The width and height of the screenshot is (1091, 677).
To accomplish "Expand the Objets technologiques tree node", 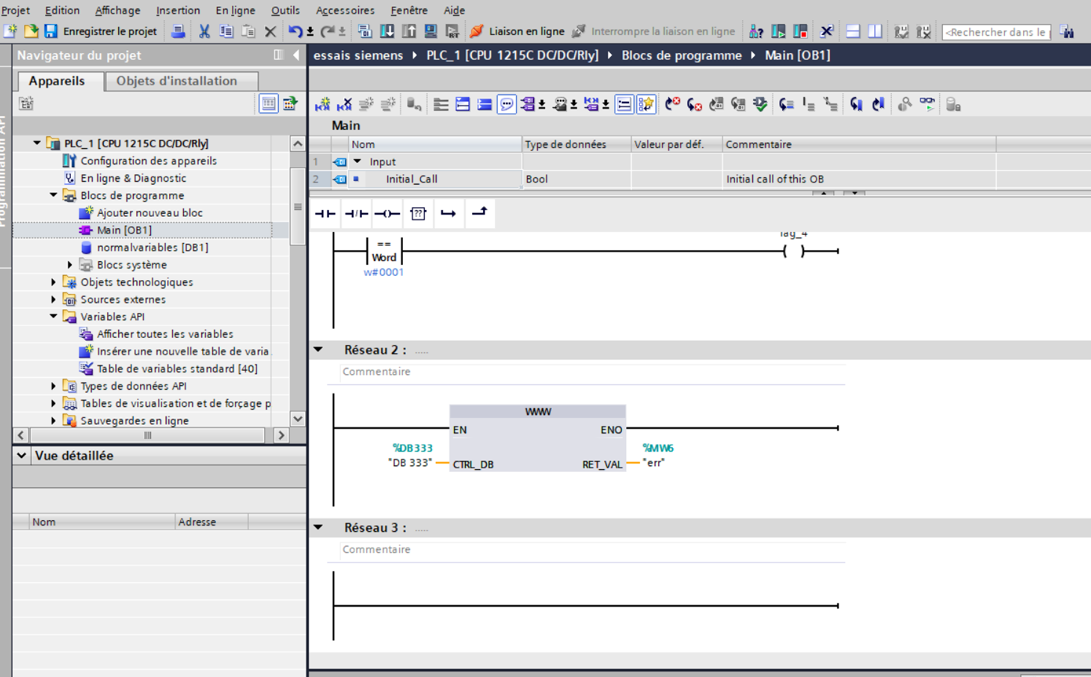I will tap(53, 282).
